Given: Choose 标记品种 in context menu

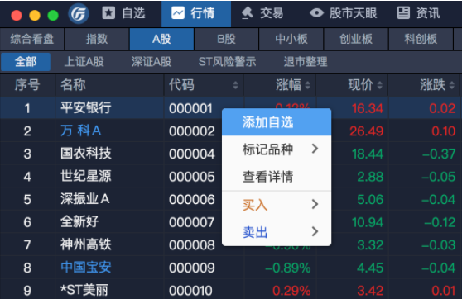Looking at the screenshot, I should click(277, 149).
